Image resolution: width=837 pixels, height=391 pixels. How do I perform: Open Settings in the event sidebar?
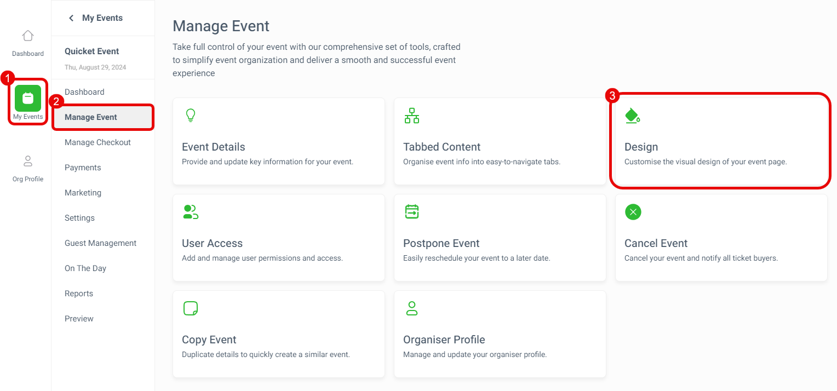click(79, 218)
